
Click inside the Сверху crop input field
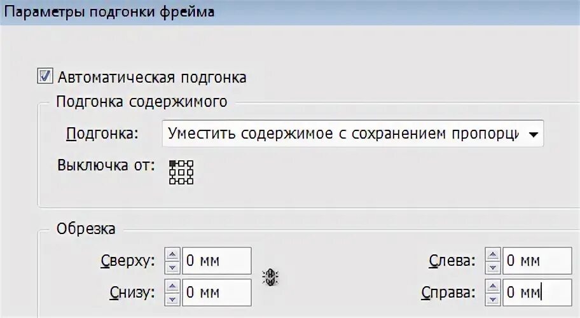(x=217, y=261)
